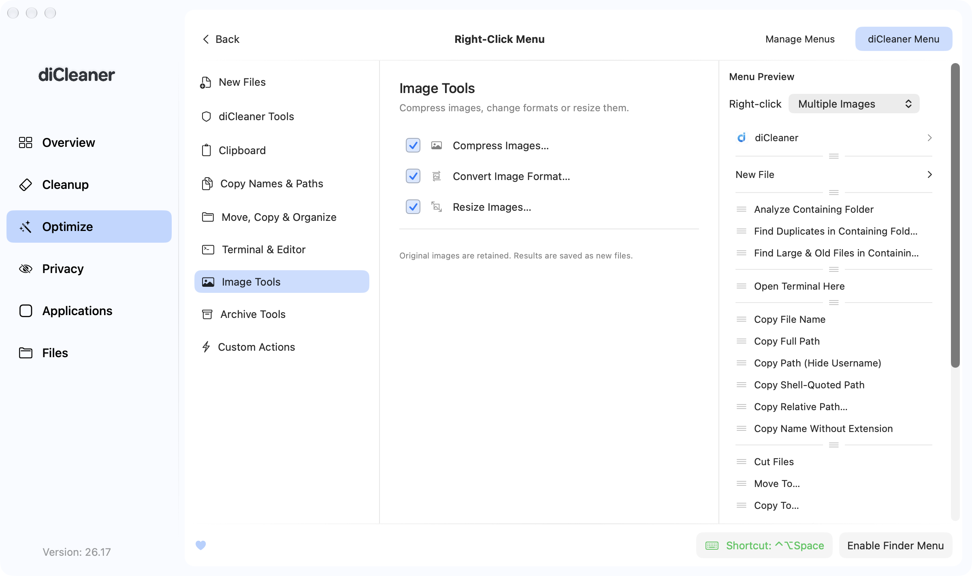
Task: Click the diCleaner Tools shield icon
Action: click(x=206, y=116)
